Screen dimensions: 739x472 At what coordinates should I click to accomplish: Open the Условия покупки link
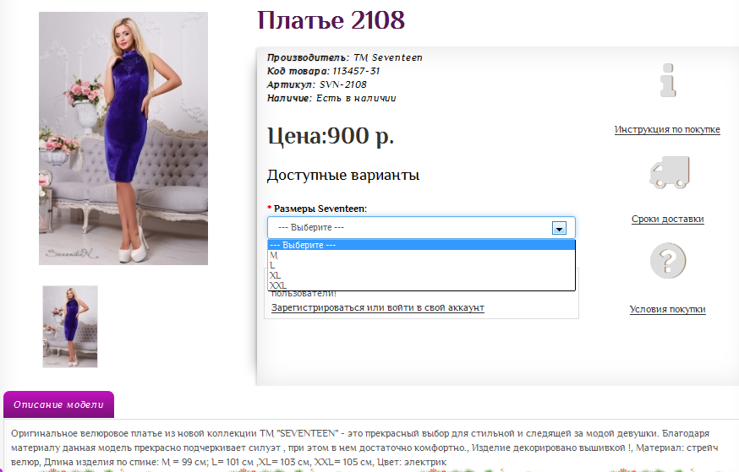(667, 309)
